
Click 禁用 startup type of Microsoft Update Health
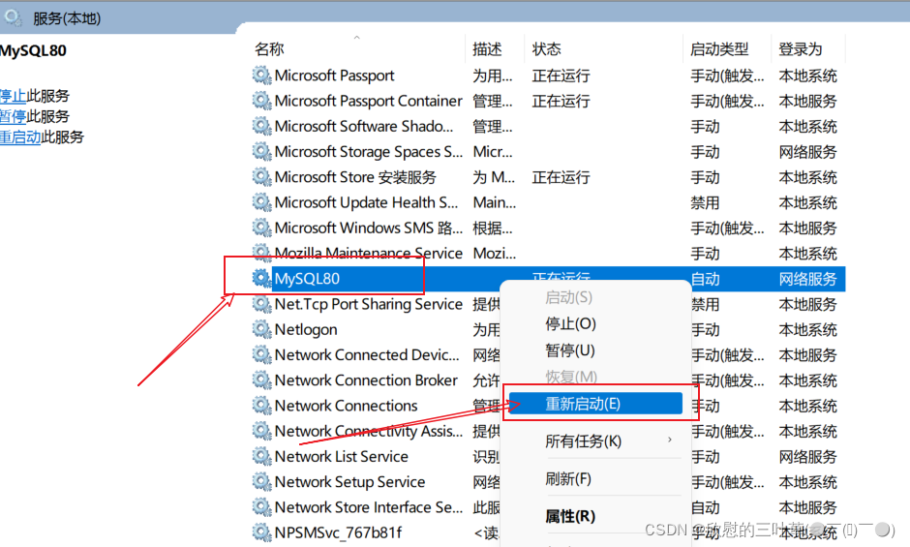coord(705,202)
